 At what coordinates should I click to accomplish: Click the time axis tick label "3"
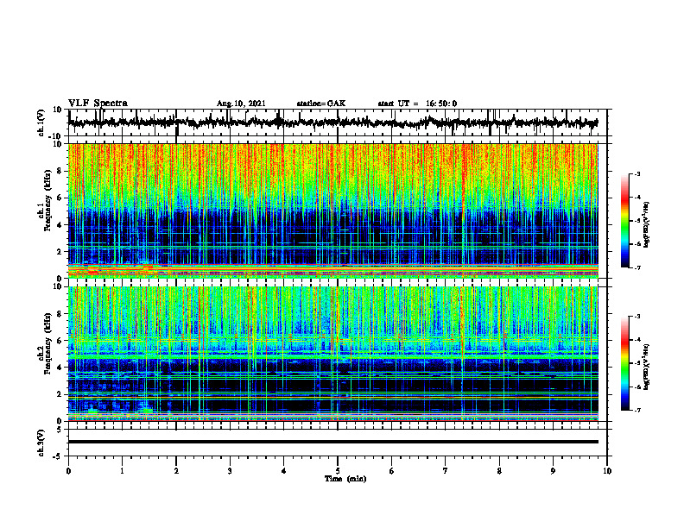230,471
